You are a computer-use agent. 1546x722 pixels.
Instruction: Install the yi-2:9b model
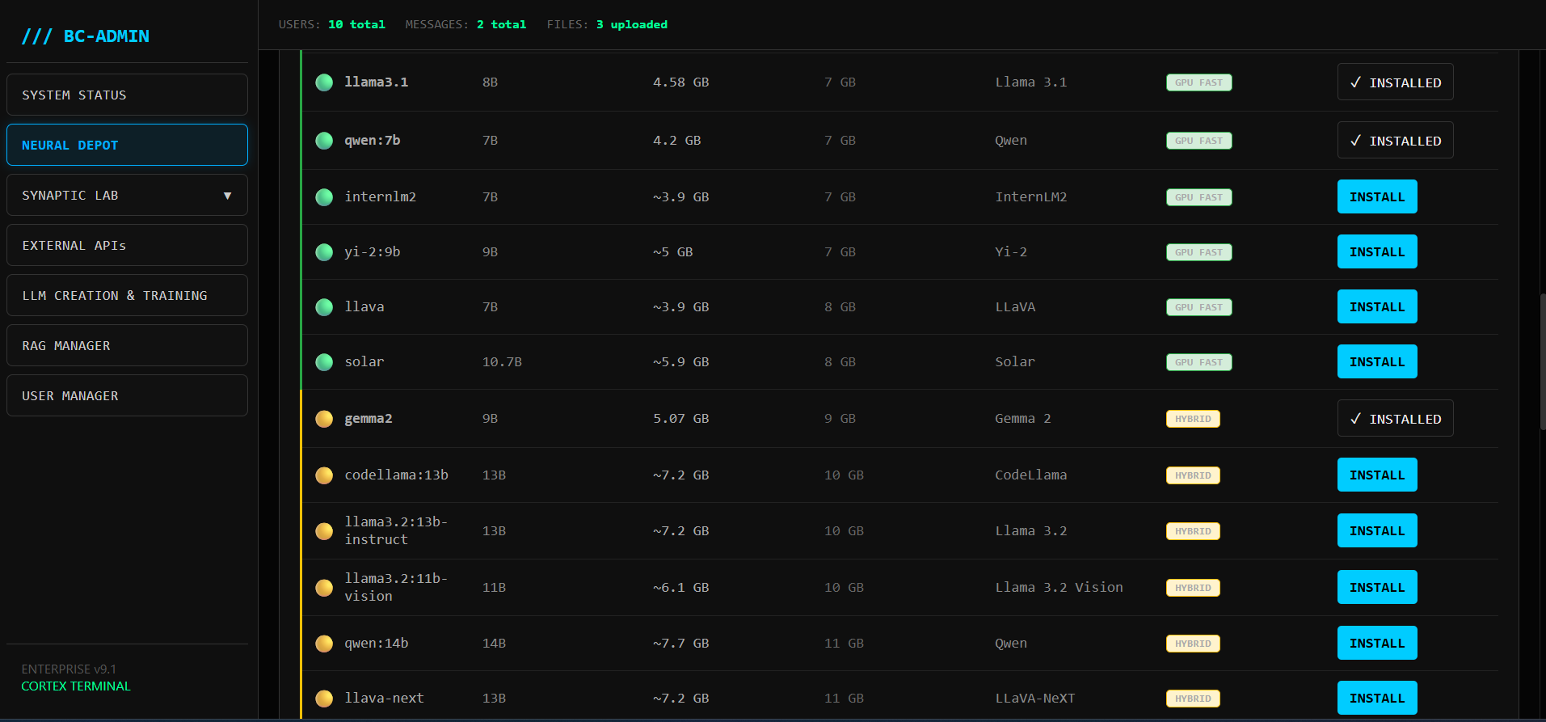coord(1376,252)
